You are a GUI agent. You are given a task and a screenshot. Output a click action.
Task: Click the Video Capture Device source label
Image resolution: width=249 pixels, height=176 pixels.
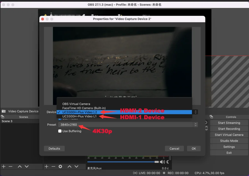(23, 111)
